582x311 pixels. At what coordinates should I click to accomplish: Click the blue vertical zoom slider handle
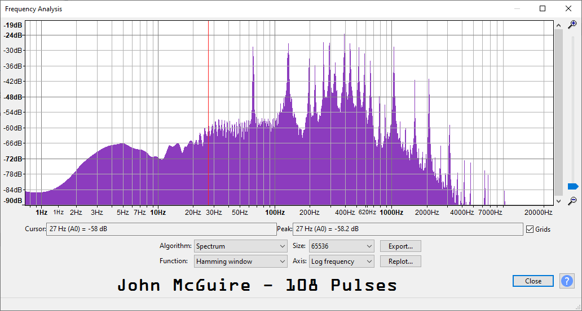pyautogui.click(x=573, y=186)
